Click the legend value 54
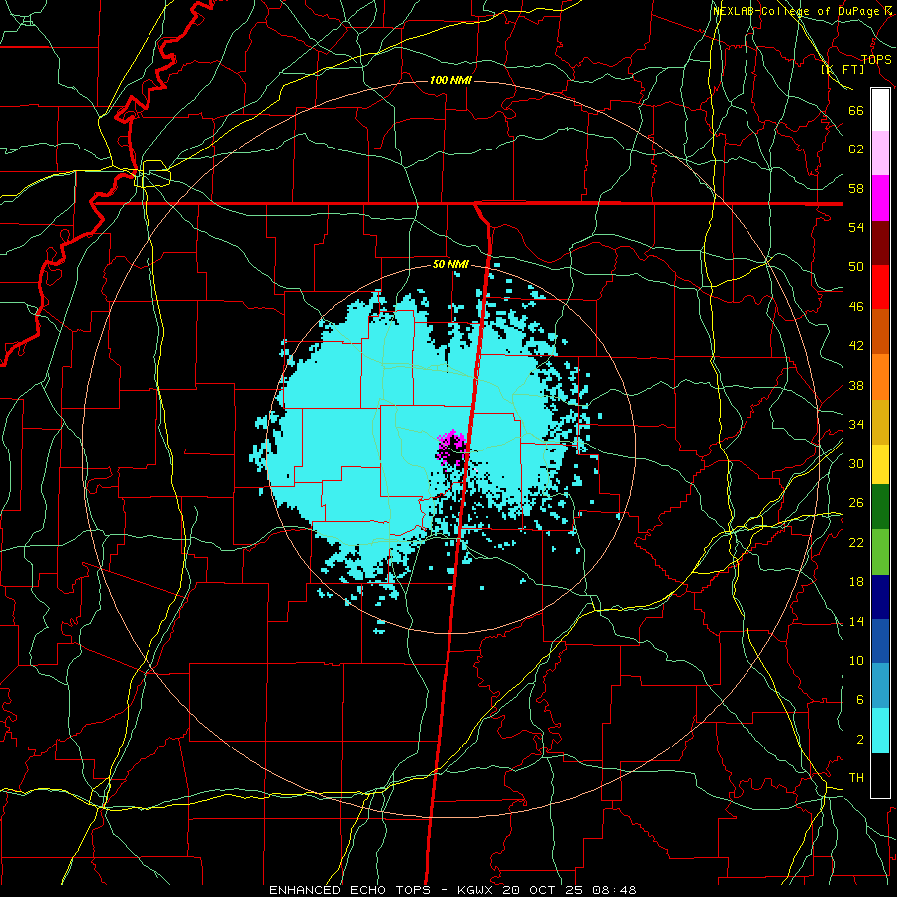This screenshot has width=897, height=897. 856,227
